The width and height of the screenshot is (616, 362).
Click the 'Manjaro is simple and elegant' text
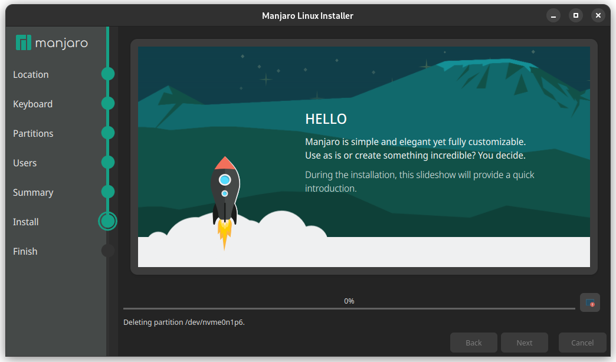pos(415,149)
